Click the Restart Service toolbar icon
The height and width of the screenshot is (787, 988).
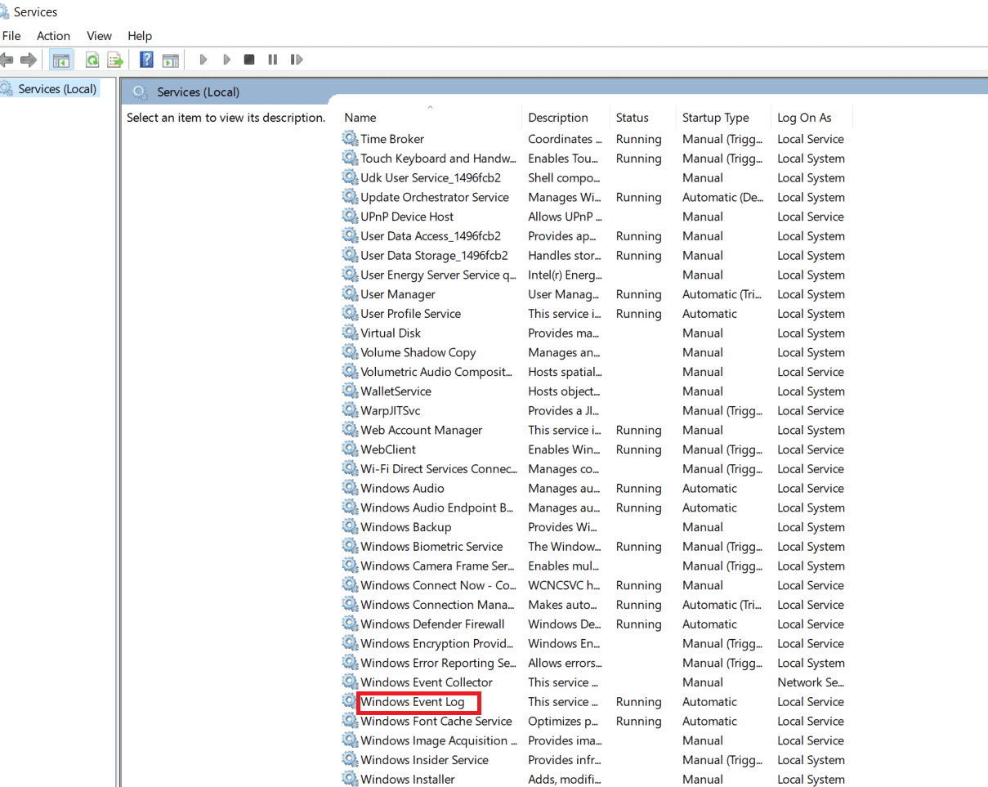(x=297, y=60)
